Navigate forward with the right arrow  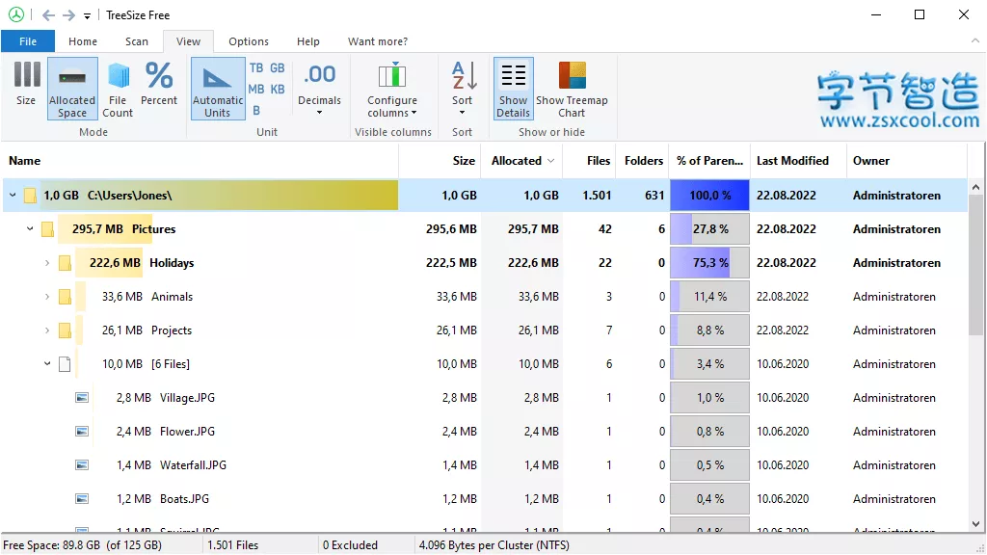68,15
